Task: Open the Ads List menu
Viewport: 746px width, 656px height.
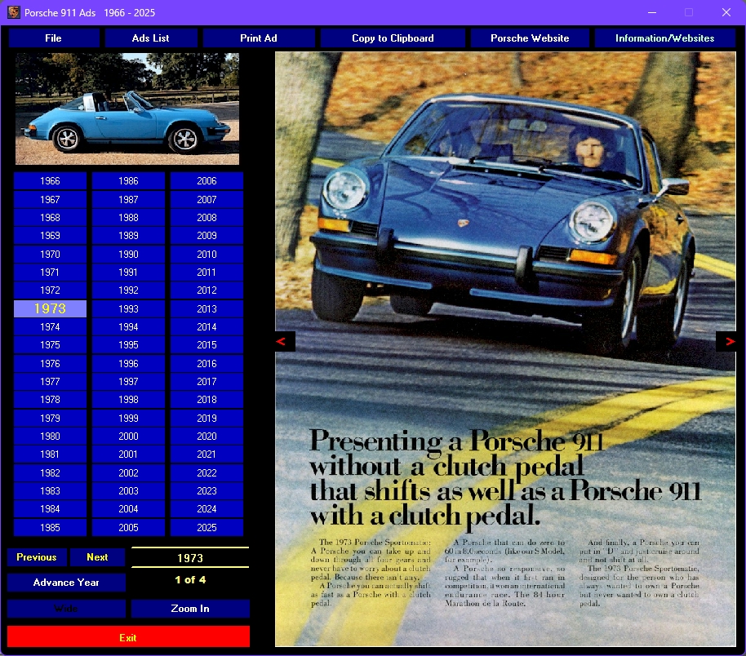Action: click(151, 38)
